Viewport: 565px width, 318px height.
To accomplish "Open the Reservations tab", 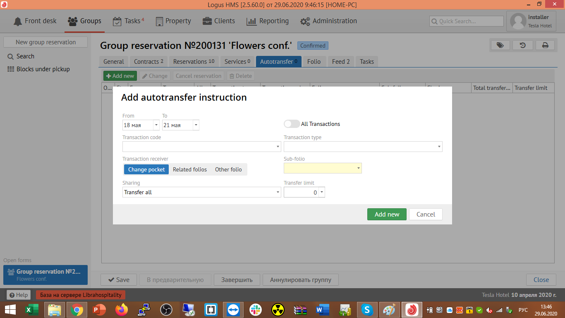I will click(x=194, y=62).
